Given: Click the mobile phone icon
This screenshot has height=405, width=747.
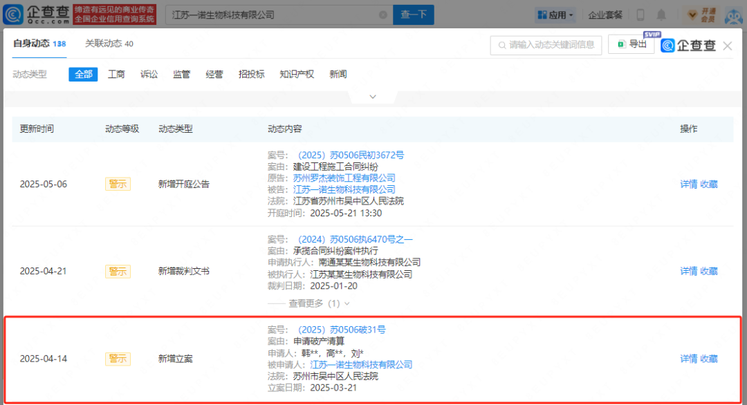Looking at the screenshot, I should [x=640, y=15].
